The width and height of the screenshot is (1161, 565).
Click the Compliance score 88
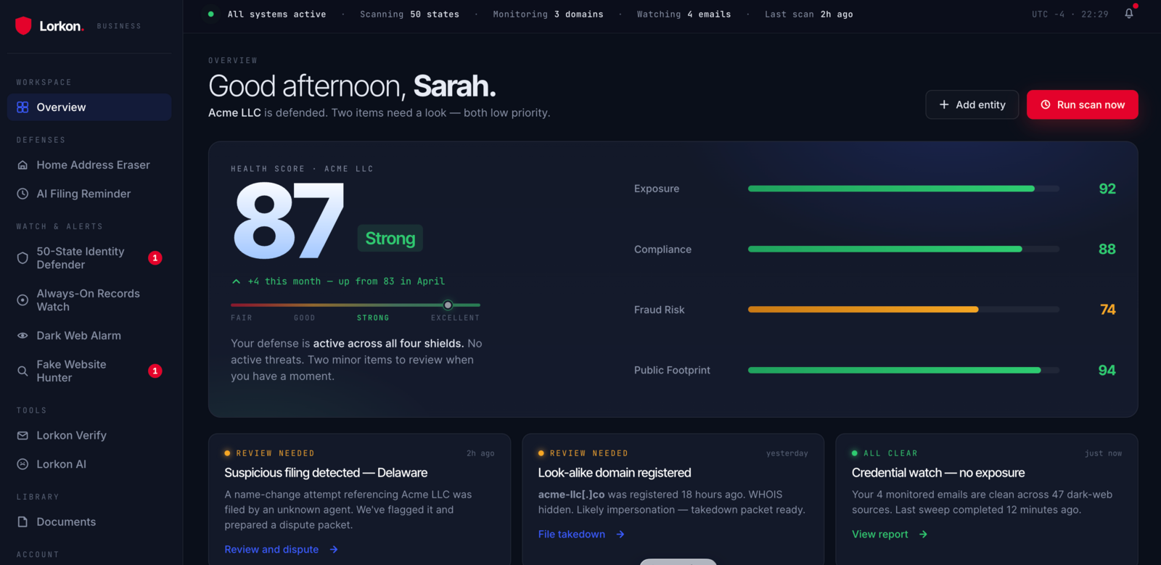click(1107, 249)
